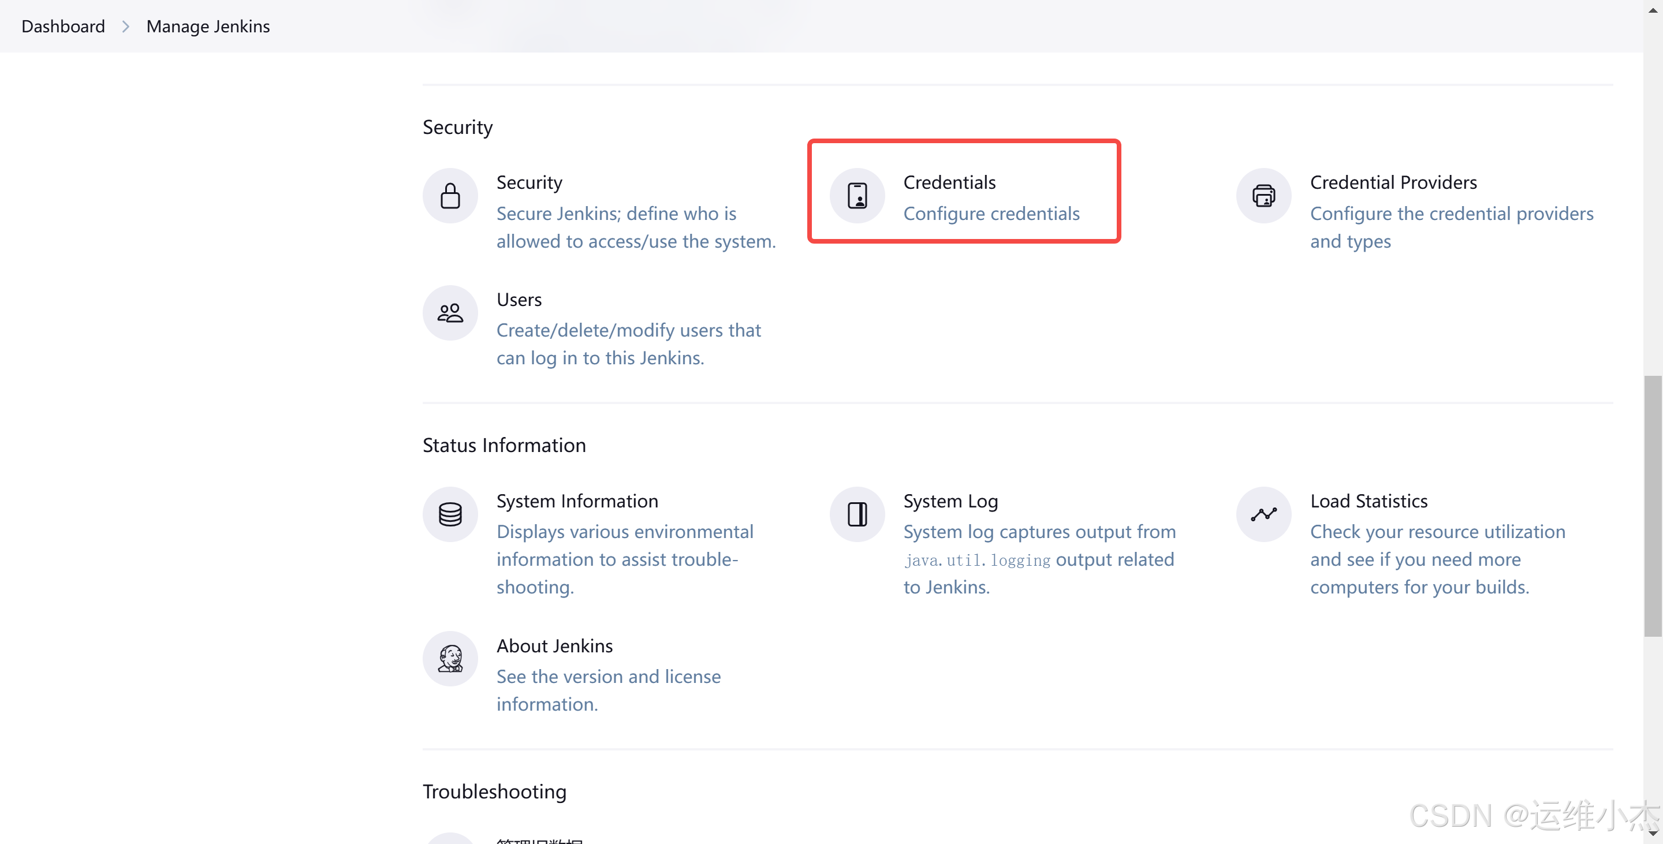Screen dimensions: 1663x844
Task: Click the vertical scrollbar thumb
Action: tap(1652, 505)
